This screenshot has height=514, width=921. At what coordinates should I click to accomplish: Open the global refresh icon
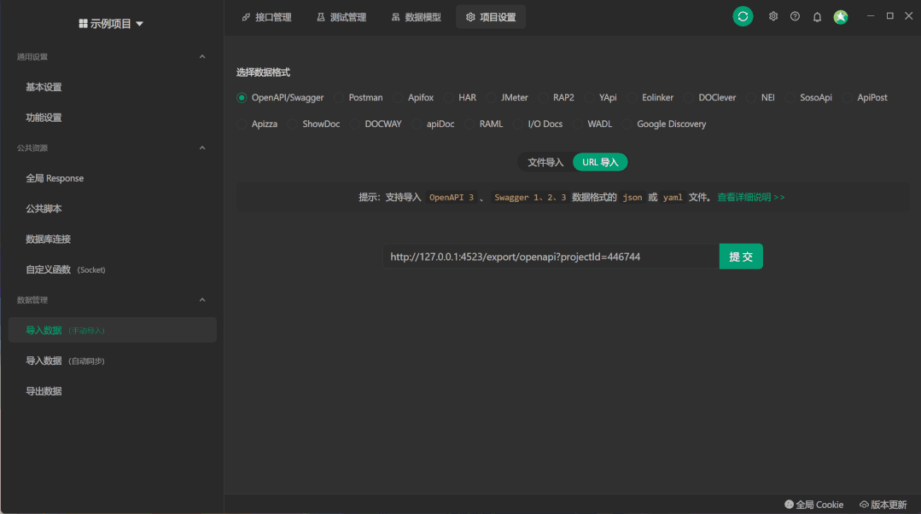742,15
